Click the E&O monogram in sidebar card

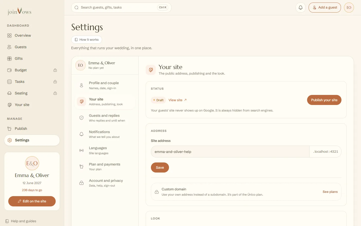point(32,163)
